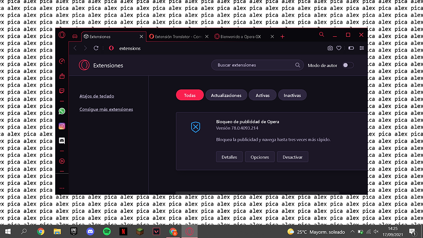Open WhatsApp in the sidebar
423x238 pixels.
tap(62, 111)
